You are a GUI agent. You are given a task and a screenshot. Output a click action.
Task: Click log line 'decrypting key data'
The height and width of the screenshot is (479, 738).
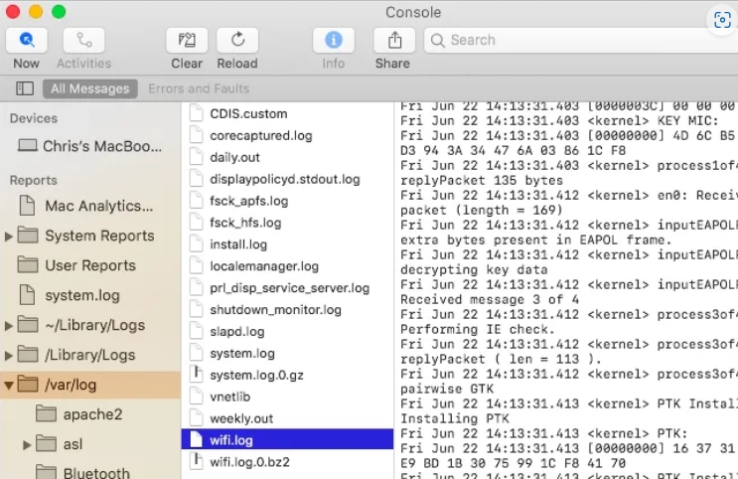click(474, 270)
